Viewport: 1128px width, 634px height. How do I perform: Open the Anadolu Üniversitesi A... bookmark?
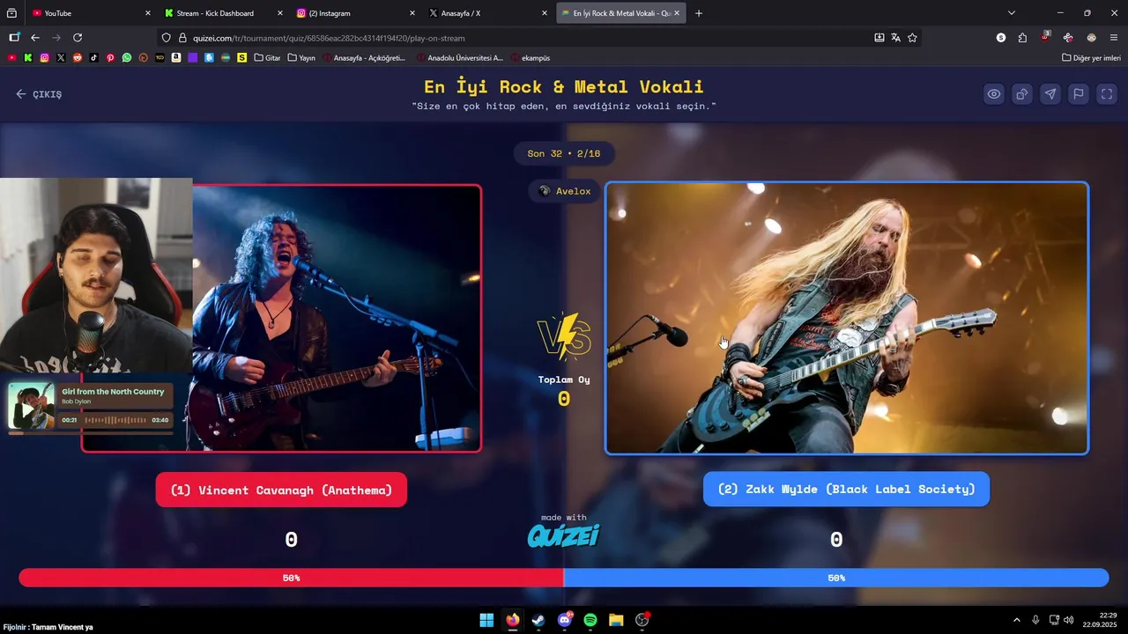pyautogui.click(x=459, y=57)
